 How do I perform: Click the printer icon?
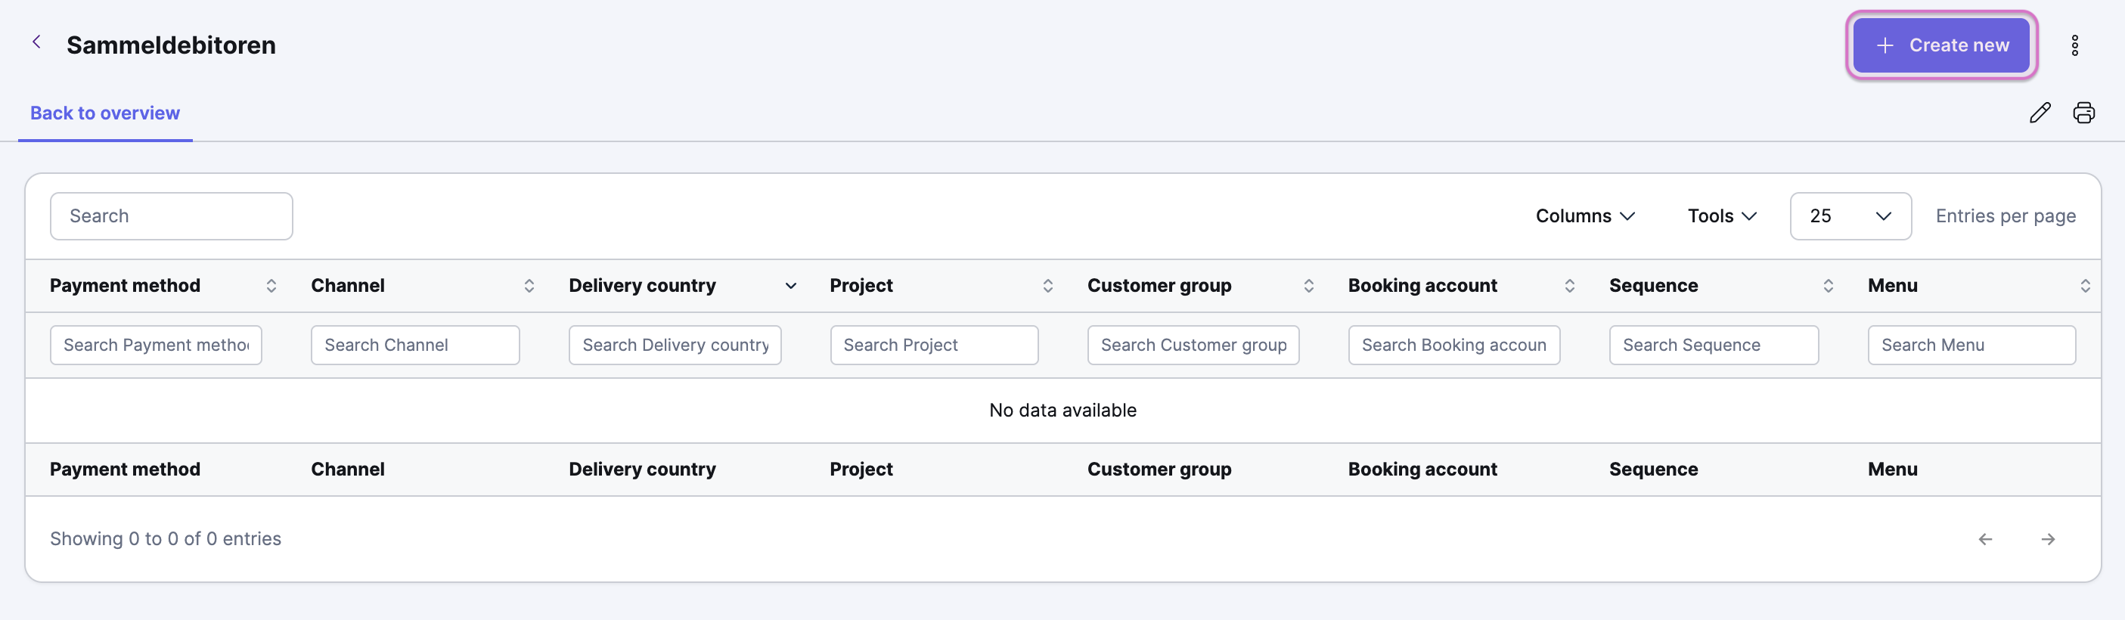(x=2083, y=113)
